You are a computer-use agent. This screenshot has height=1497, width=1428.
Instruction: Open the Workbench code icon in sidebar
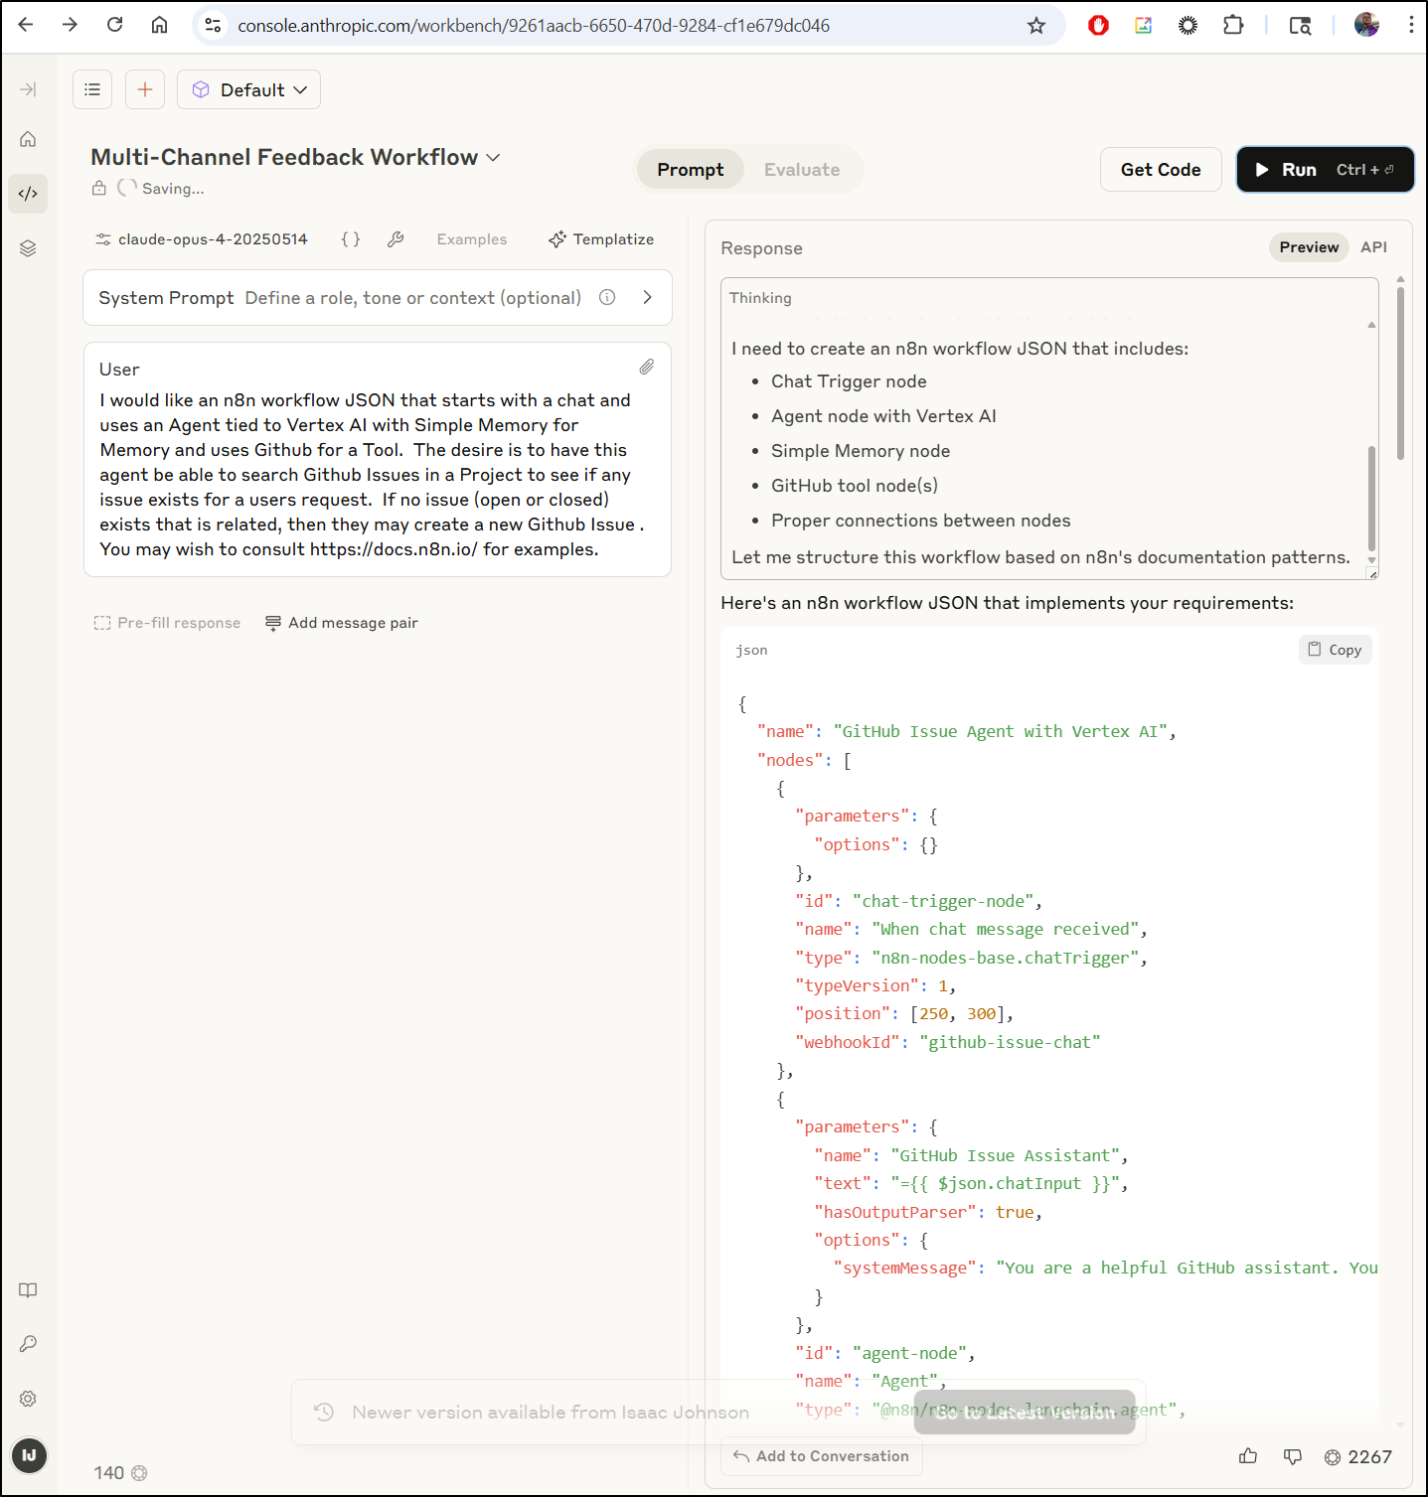[x=28, y=194]
